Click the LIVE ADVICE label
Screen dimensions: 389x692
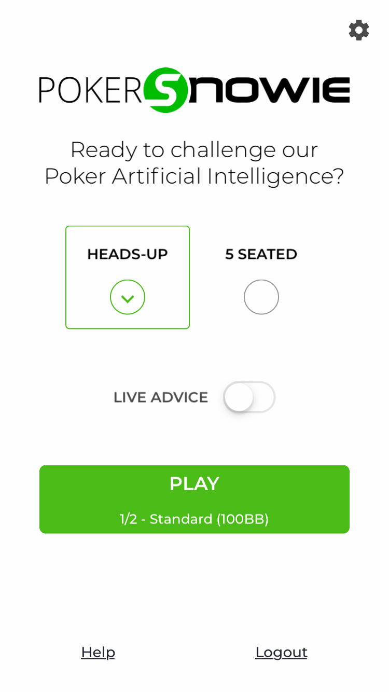point(161,397)
